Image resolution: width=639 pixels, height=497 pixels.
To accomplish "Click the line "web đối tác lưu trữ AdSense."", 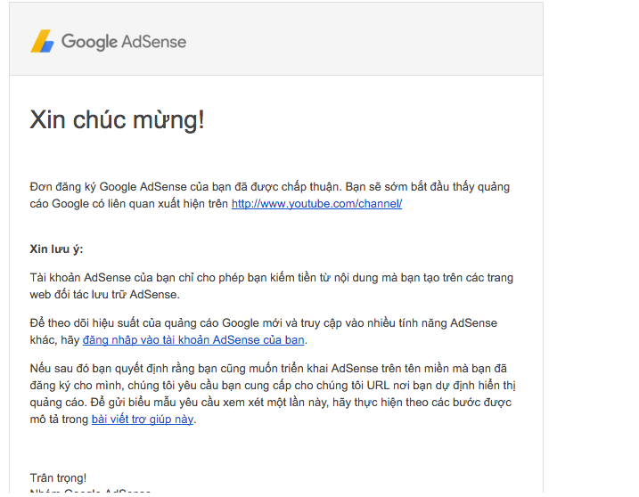I will click(x=104, y=295).
